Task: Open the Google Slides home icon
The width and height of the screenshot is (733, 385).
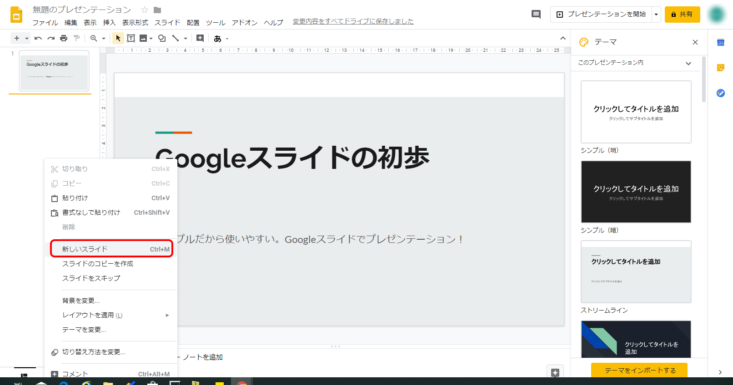Action: [16, 15]
